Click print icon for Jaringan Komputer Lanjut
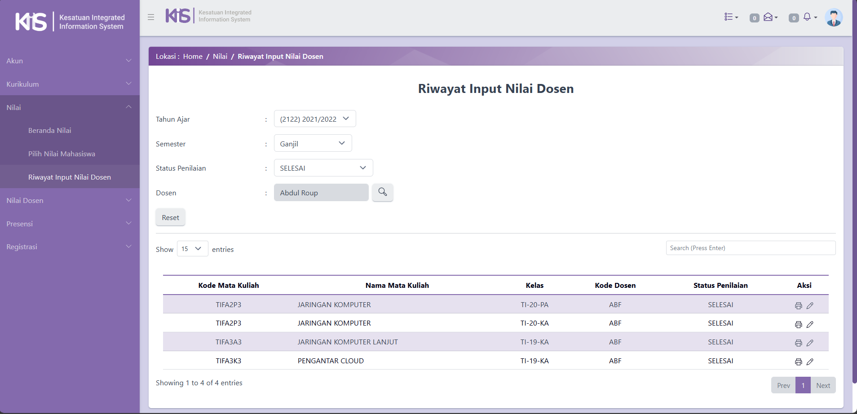The image size is (857, 414). tap(798, 343)
